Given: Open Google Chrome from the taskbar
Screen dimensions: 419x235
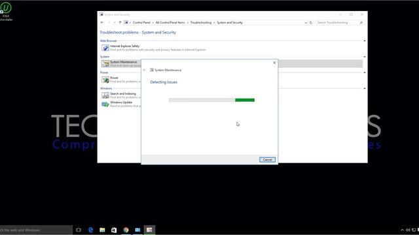Looking at the screenshot, I should 126,230.
